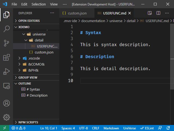This screenshot has height=131, width=174.
Task: Click Ln 10, Col 1 go to line
Action: (49, 128)
